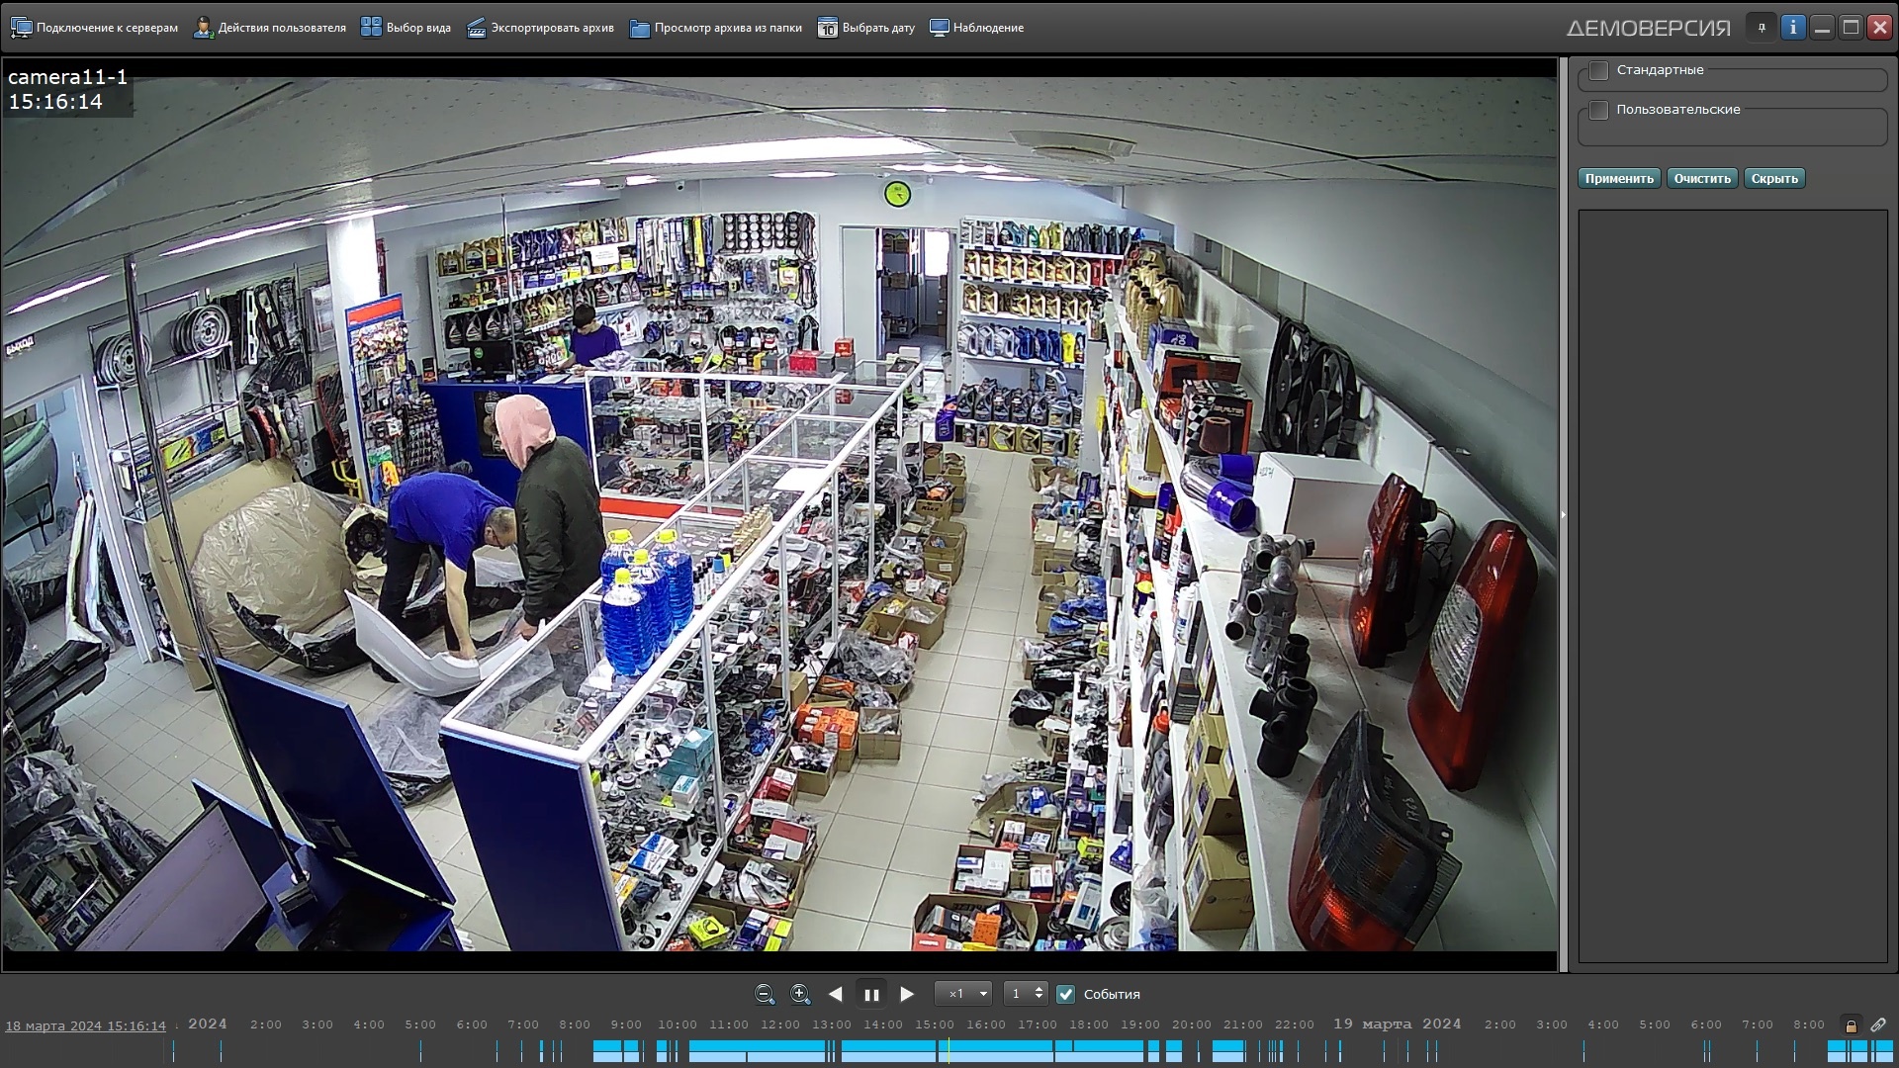Zoom out the timeline with magnifier minus
1899x1068 pixels.
click(x=764, y=994)
